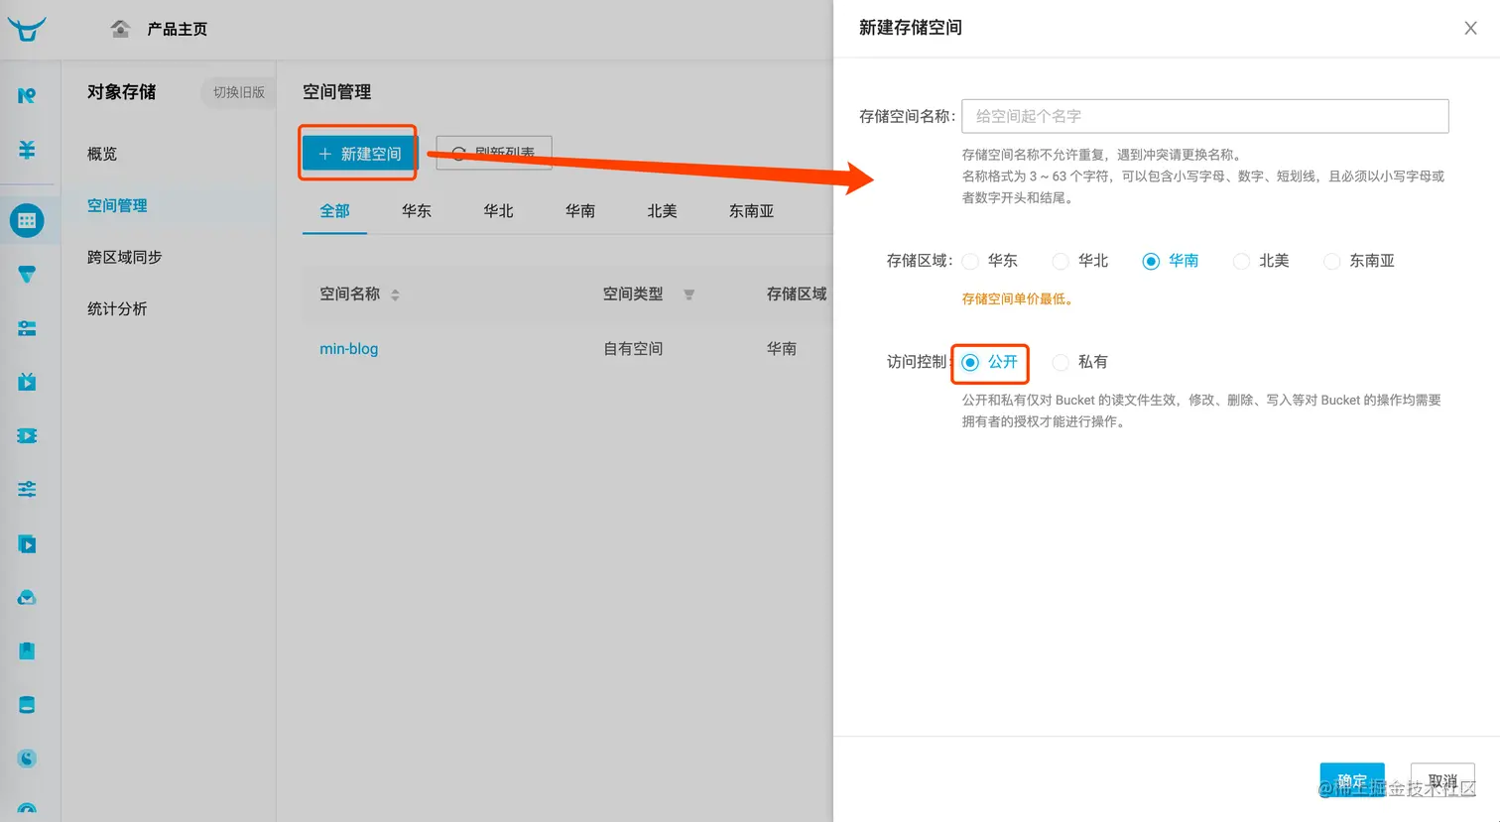Set access control to 私有
Viewport: 1500px width, 822px height.
[x=1061, y=362]
